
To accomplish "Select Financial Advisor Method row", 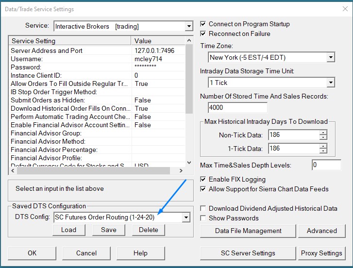I will 97,141.
